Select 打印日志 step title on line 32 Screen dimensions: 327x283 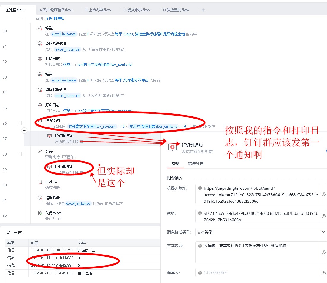(x=52, y=59)
